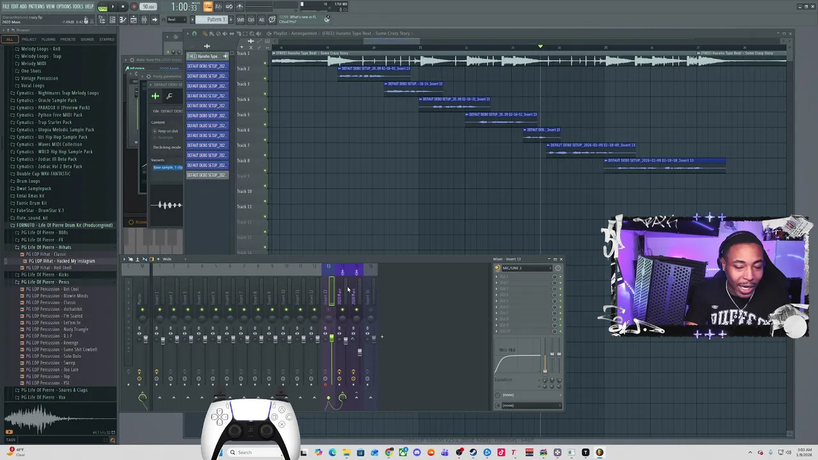Open the HELP menu
818x460 pixels.
click(89, 6)
